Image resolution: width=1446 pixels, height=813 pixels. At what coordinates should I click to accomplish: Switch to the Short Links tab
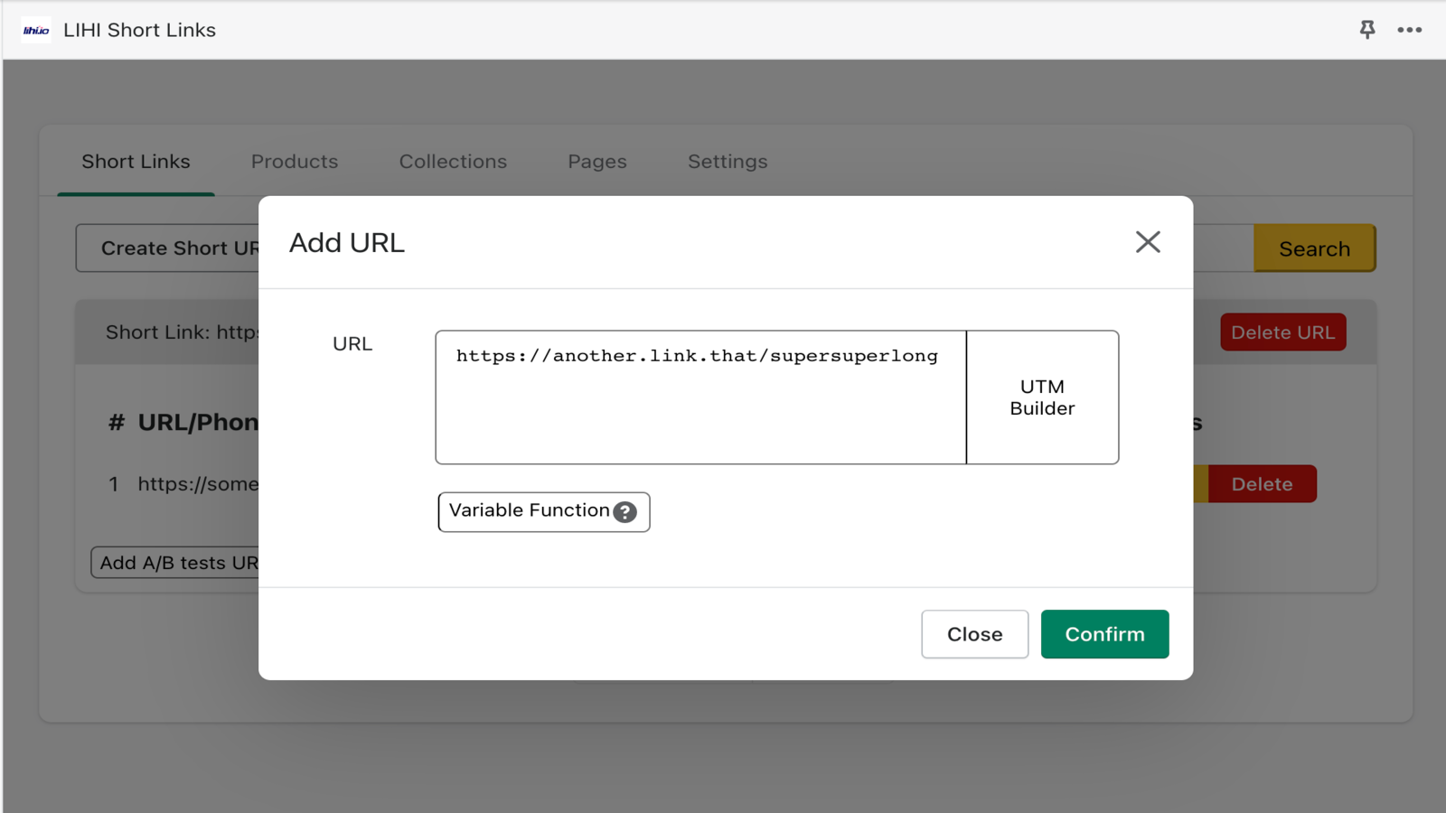coord(136,162)
